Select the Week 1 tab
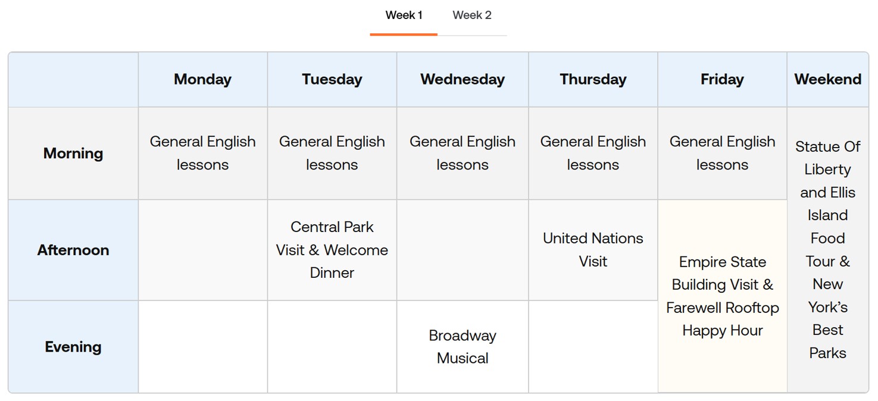Viewport: 878px width, 401px height. [x=404, y=15]
